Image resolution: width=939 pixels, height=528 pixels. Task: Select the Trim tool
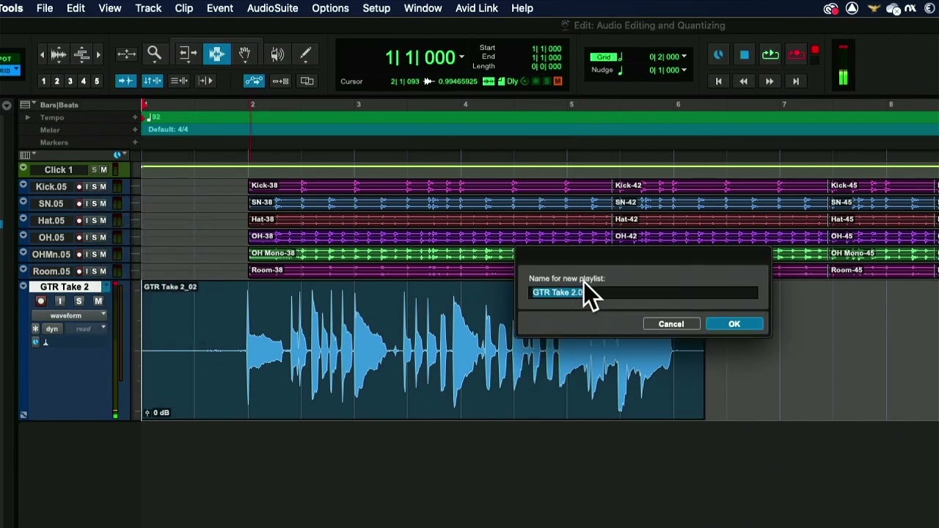[187, 54]
